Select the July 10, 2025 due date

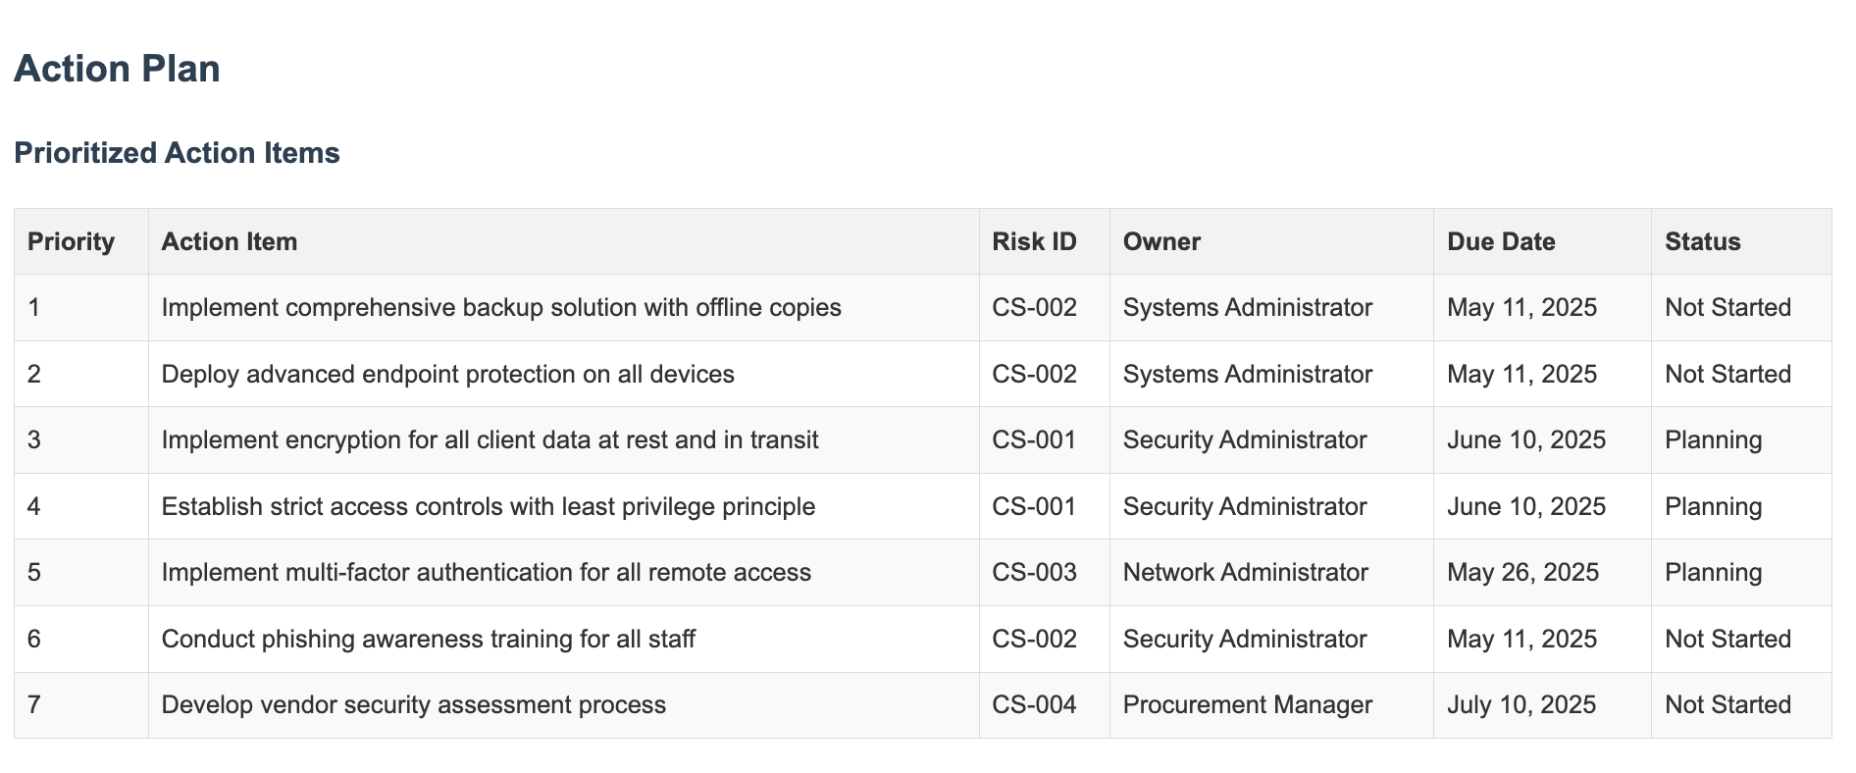click(1521, 704)
